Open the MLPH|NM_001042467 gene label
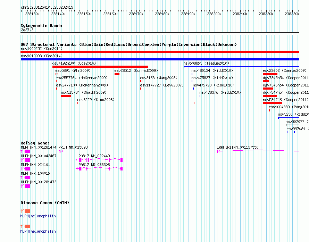Screen dimensions: 309x242 click(39, 156)
